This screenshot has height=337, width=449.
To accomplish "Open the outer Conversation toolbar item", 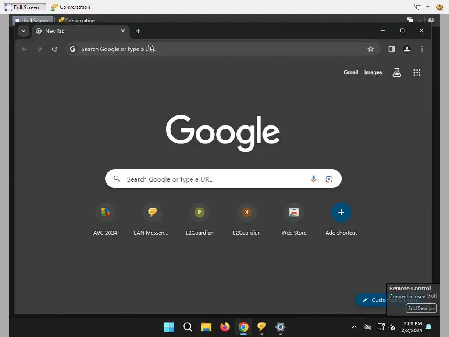I will (x=71, y=7).
